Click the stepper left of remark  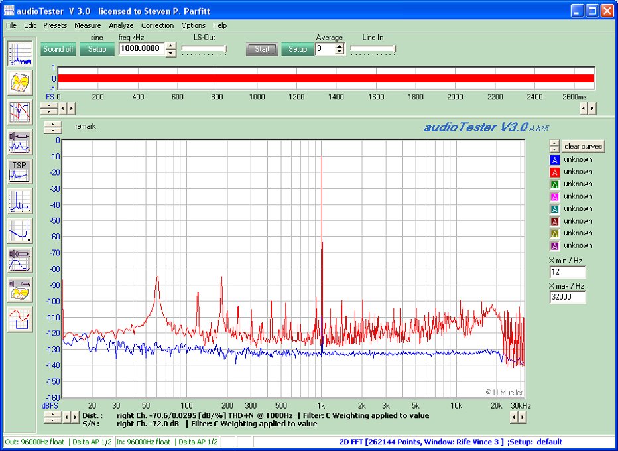[x=53, y=127]
